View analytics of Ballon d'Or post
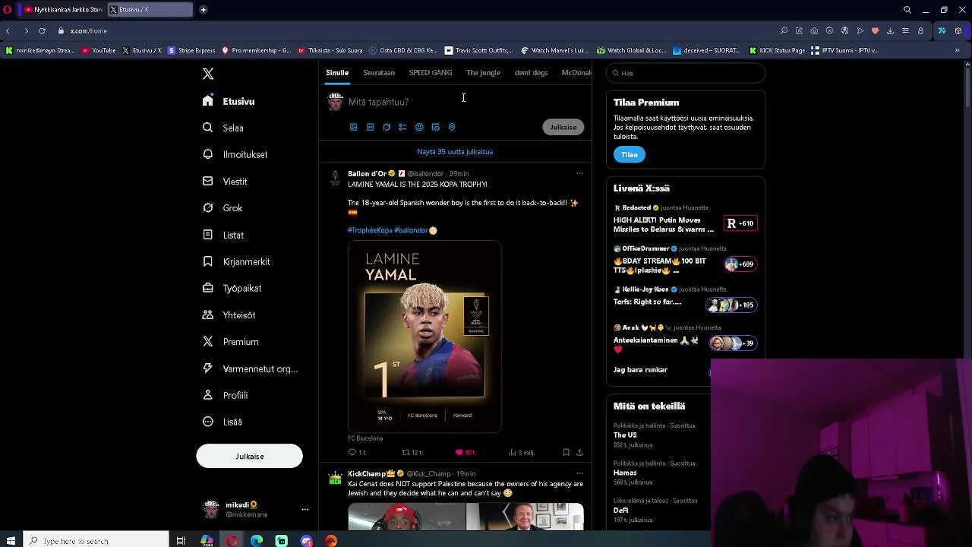Image resolution: width=972 pixels, height=547 pixels. [x=522, y=452]
